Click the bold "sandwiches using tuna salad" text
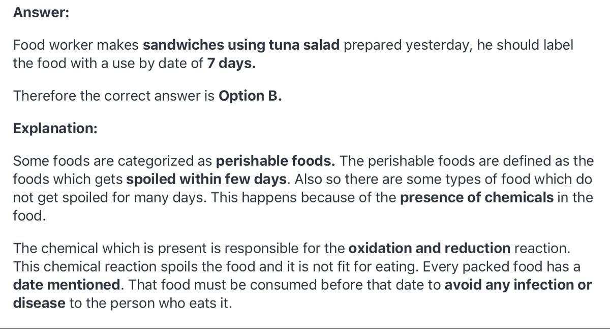The image size is (610, 329). (241, 45)
